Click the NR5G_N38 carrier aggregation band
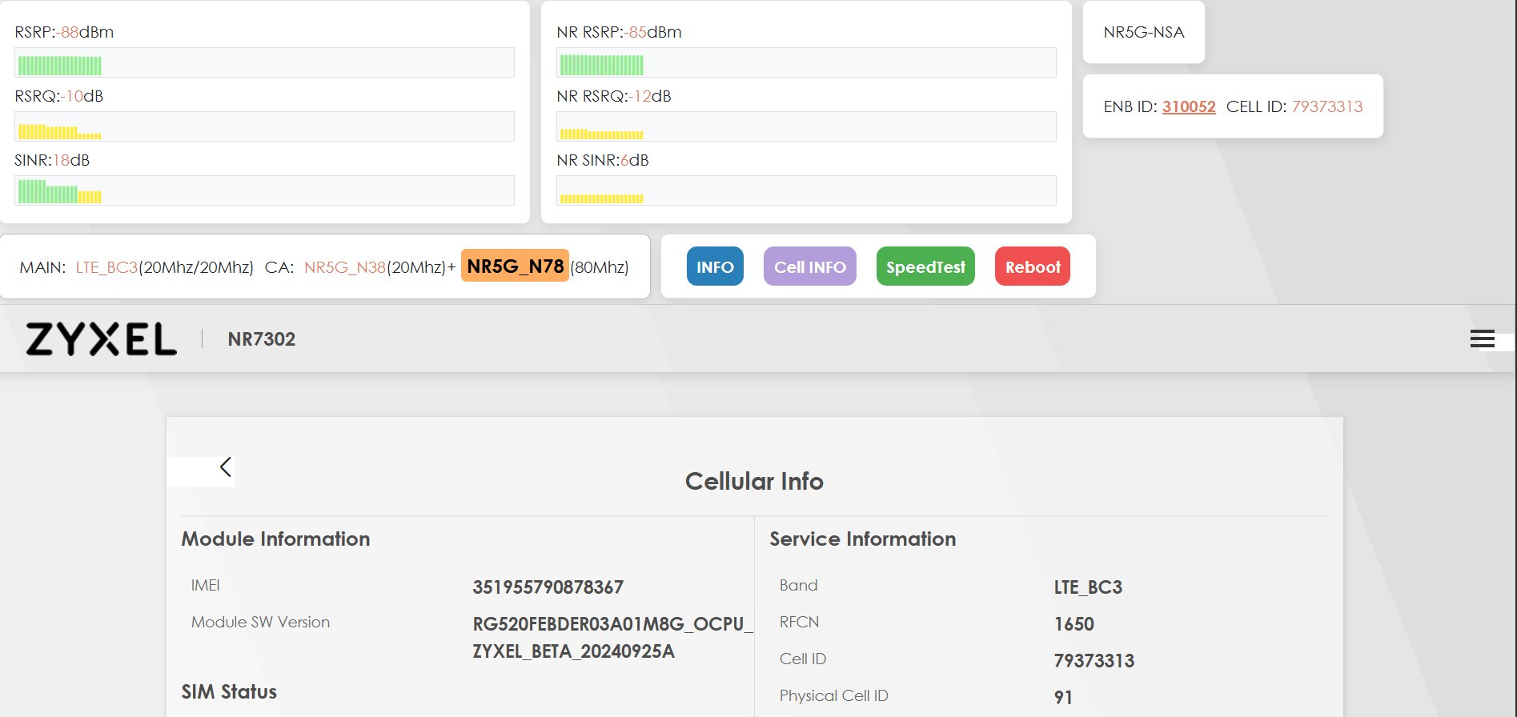Image resolution: width=1517 pixels, height=717 pixels. coord(344,267)
